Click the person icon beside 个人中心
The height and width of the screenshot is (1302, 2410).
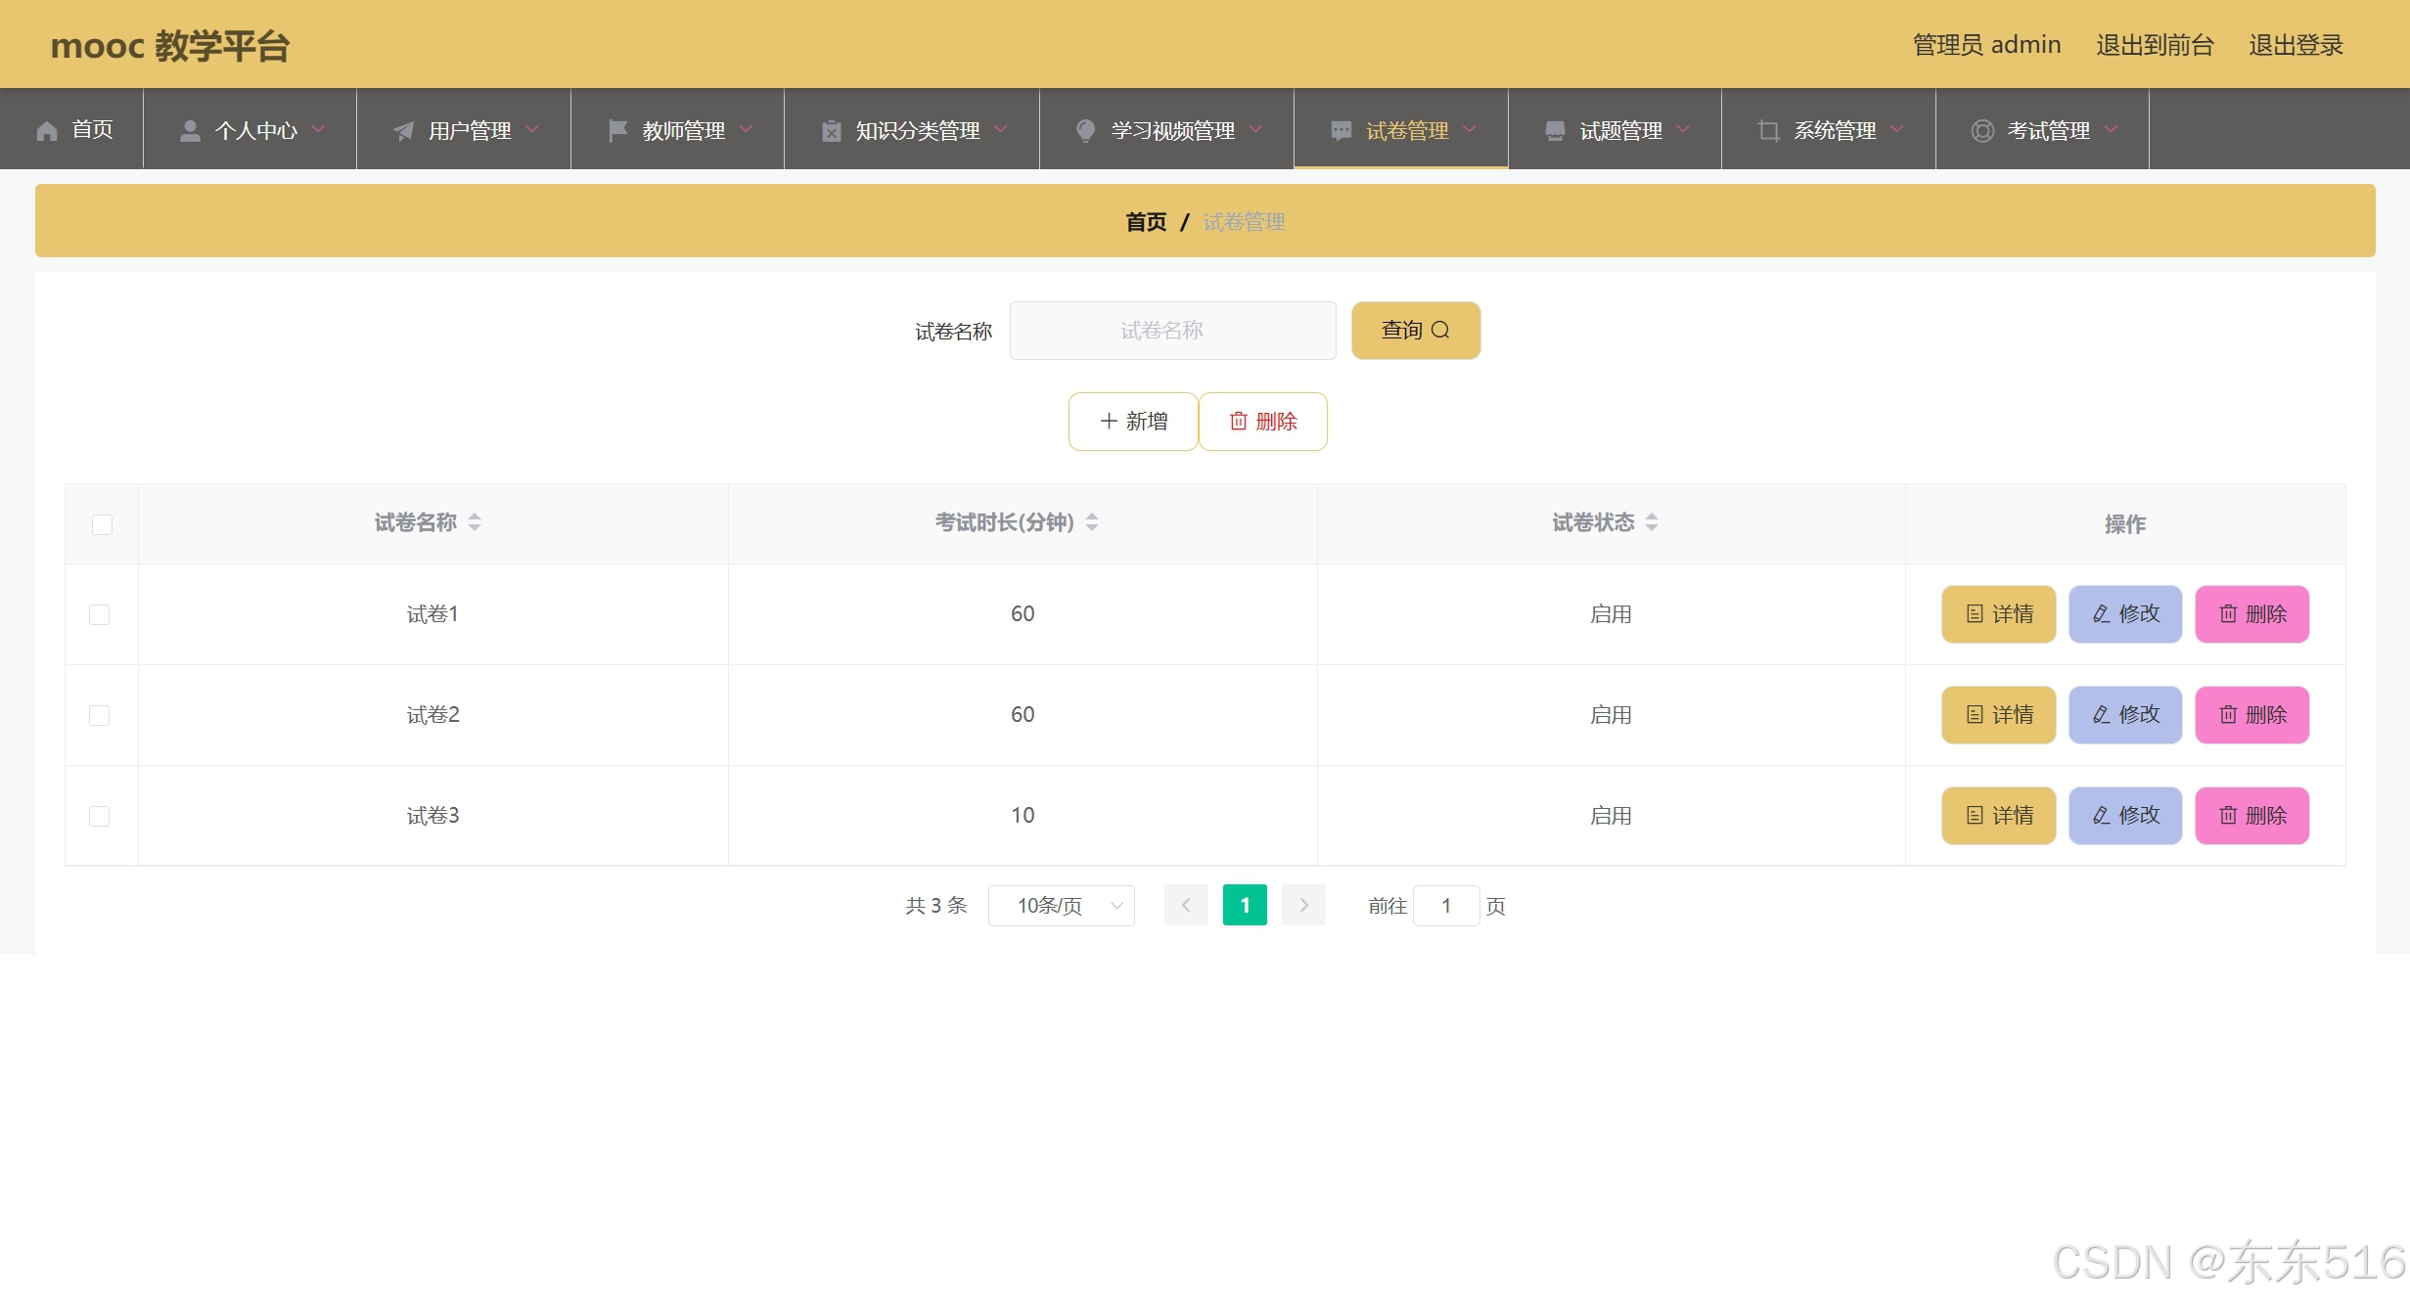click(x=190, y=130)
